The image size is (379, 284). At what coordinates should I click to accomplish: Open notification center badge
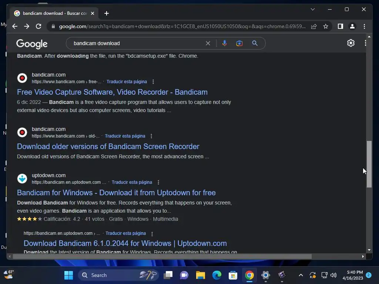368,275
